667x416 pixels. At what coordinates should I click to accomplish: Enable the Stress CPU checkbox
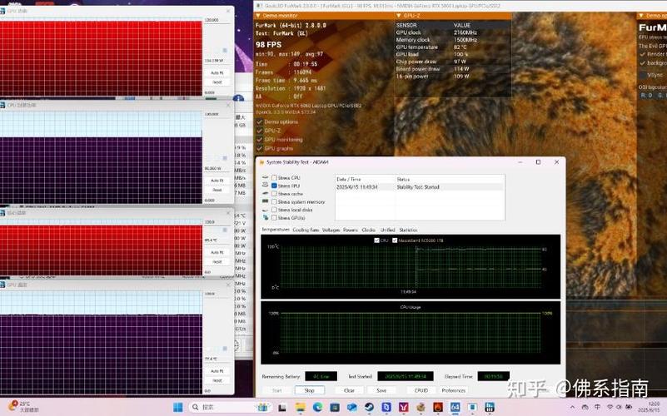tap(274, 177)
